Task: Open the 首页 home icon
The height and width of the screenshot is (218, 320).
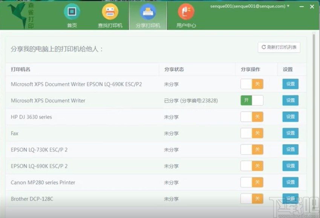Action: click(71, 12)
